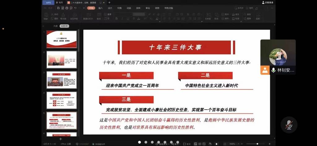Add new slide with plus below thumbnails
Viewport: 317px width, 146px height.
point(61,139)
